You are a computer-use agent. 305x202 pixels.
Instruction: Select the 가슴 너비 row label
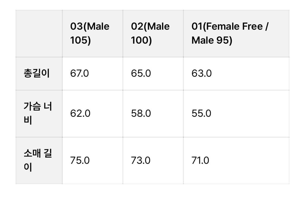click(x=38, y=113)
